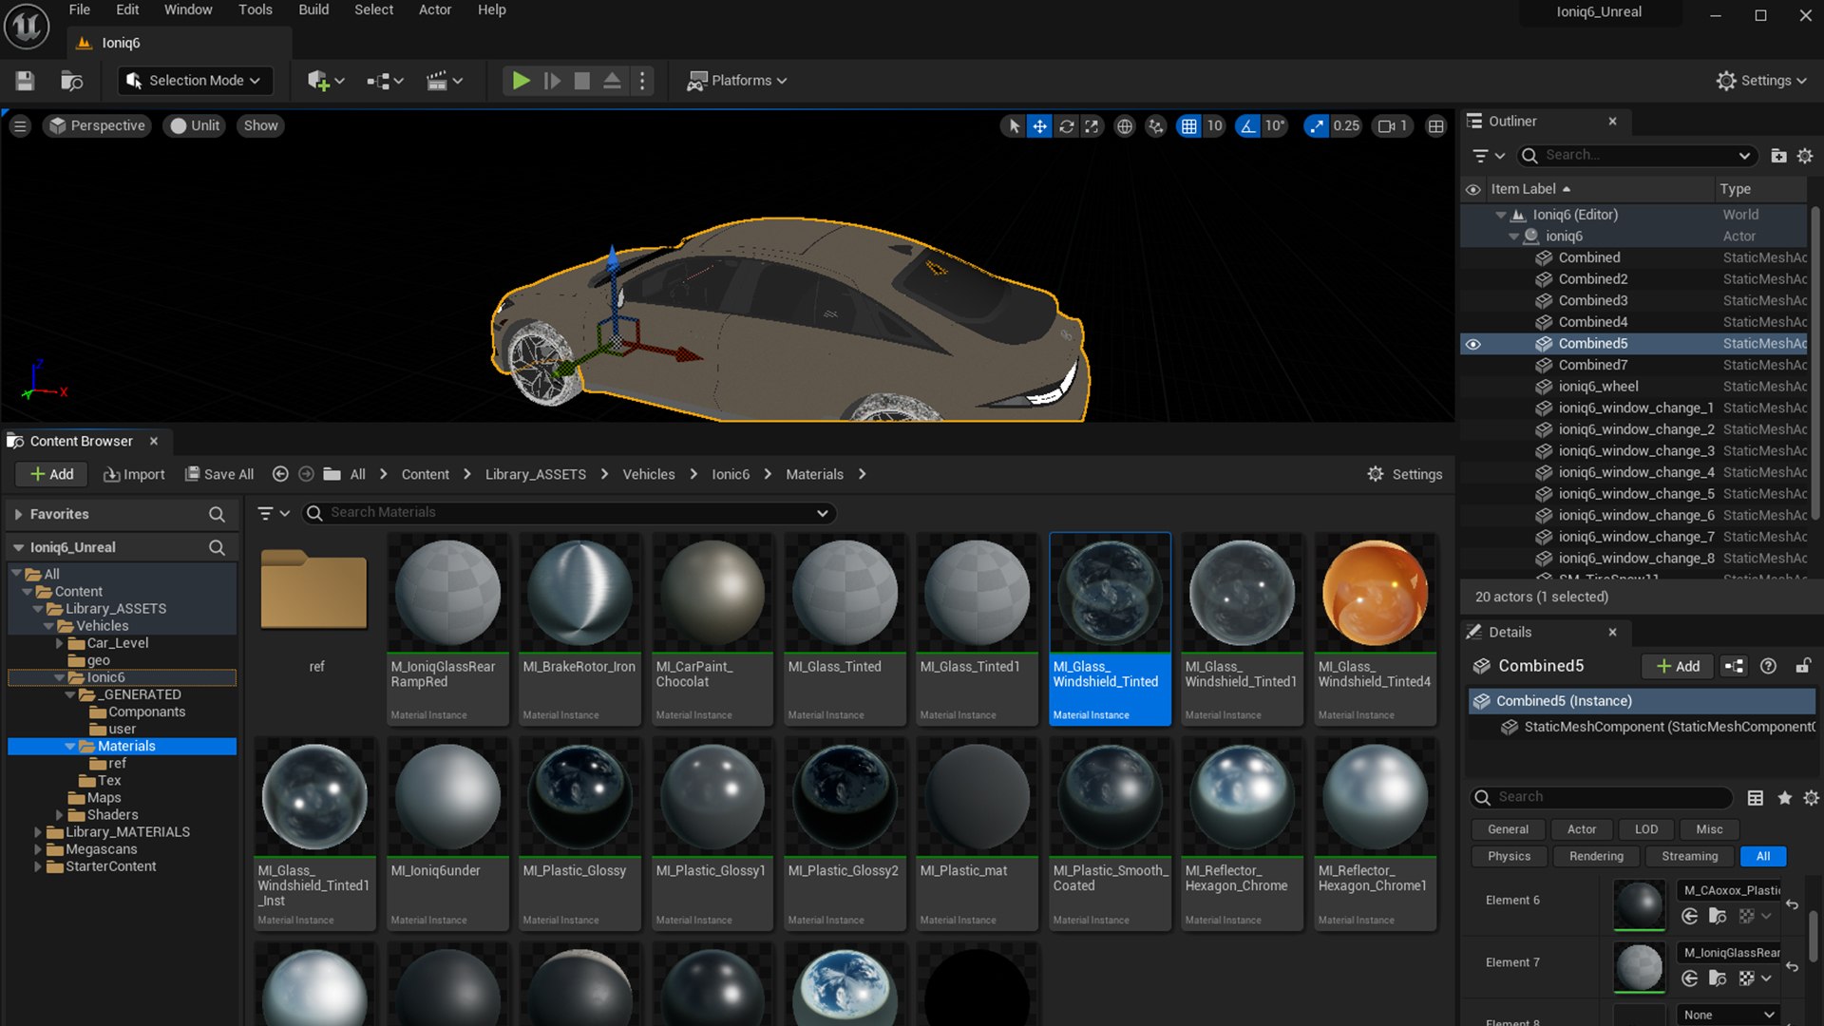The width and height of the screenshot is (1824, 1026).
Task: Toggle rotation angle snapping icon
Action: 1247,125
